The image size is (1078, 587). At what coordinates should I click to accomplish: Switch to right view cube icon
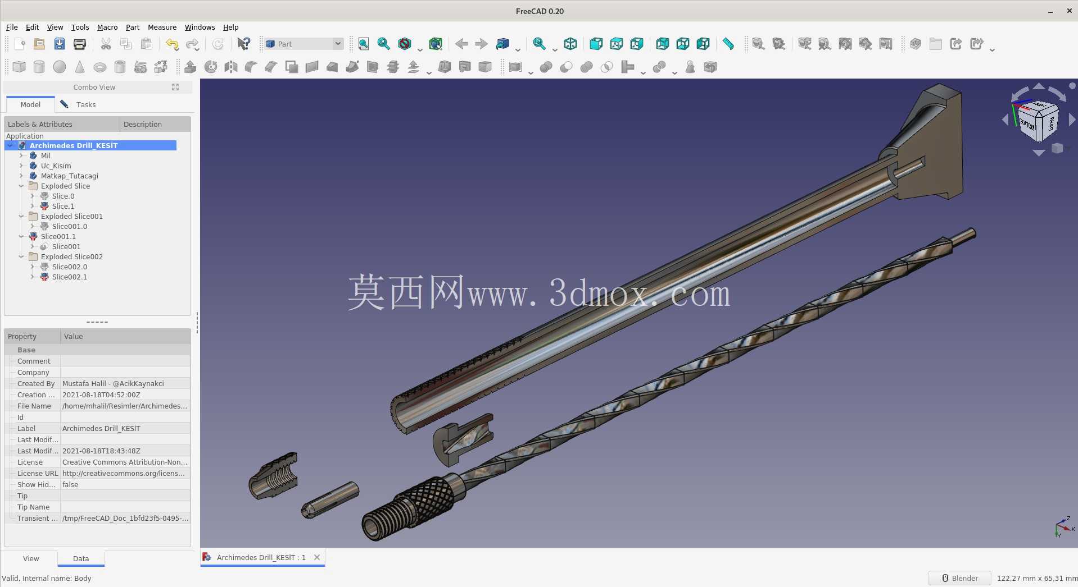[x=637, y=44]
